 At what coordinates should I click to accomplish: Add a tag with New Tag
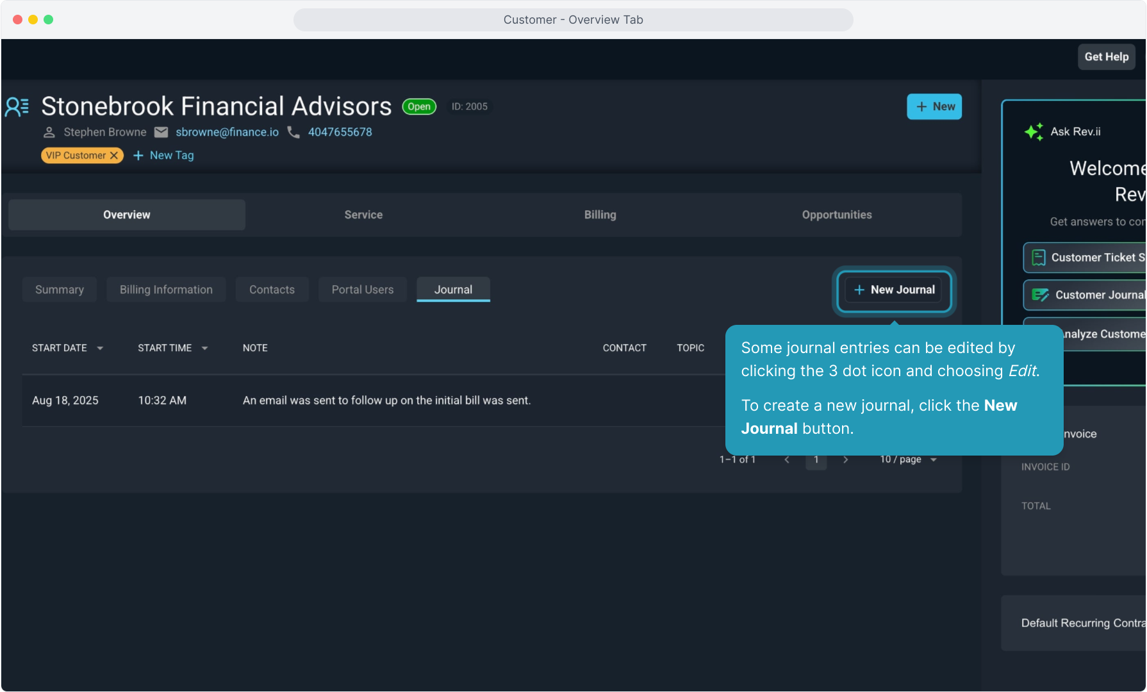point(163,156)
